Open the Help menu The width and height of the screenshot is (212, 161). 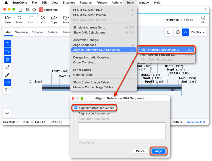157,3
